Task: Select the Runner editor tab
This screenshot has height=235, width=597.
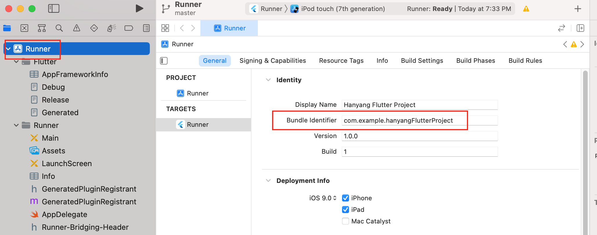Action: pos(229,28)
